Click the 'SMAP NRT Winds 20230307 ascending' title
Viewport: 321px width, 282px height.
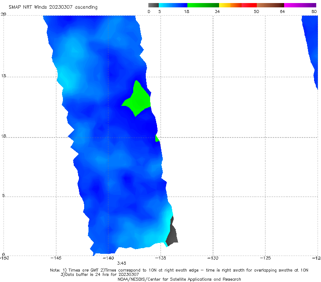pyautogui.click(x=53, y=7)
